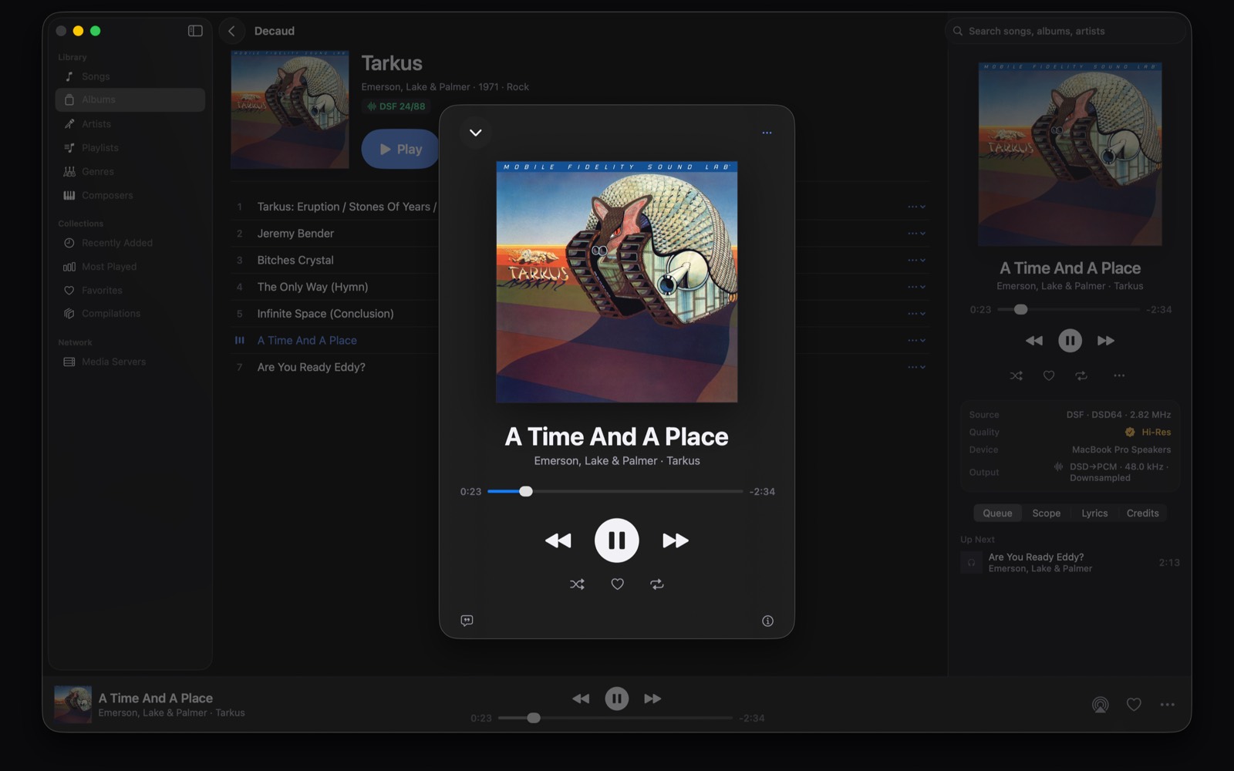
Task: Seek the bottom bar progress slider
Action: pos(615,718)
